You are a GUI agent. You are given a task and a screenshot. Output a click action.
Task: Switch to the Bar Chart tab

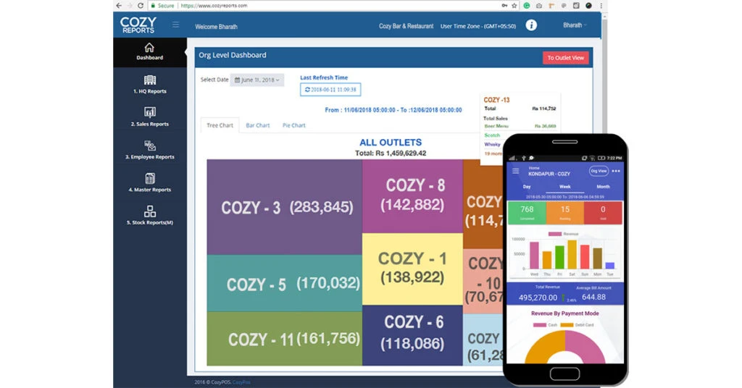click(257, 125)
